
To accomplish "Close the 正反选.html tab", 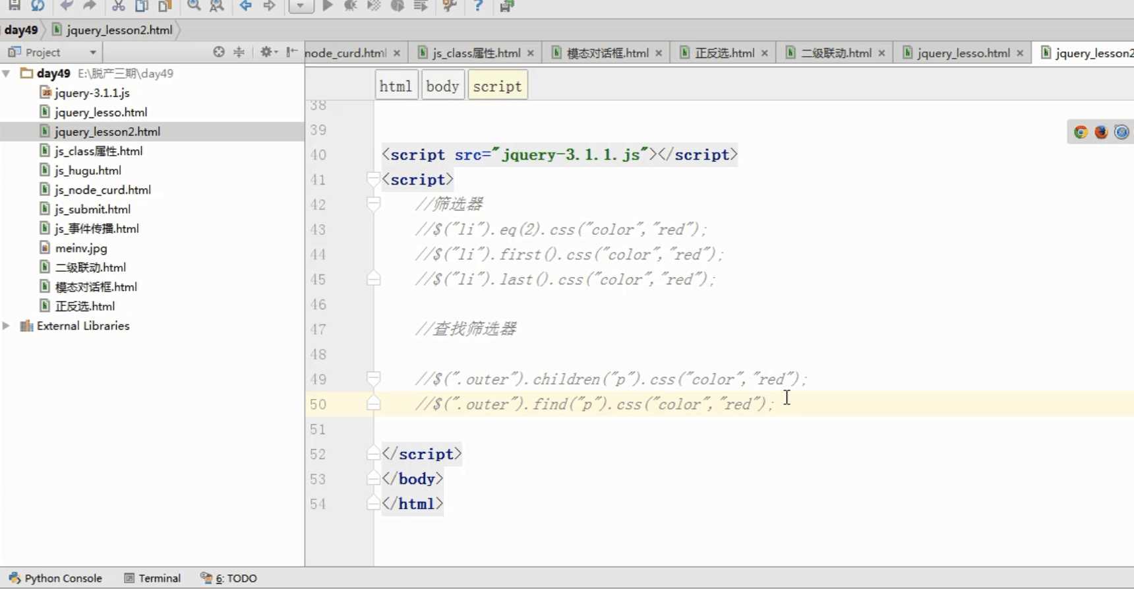I will [765, 53].
